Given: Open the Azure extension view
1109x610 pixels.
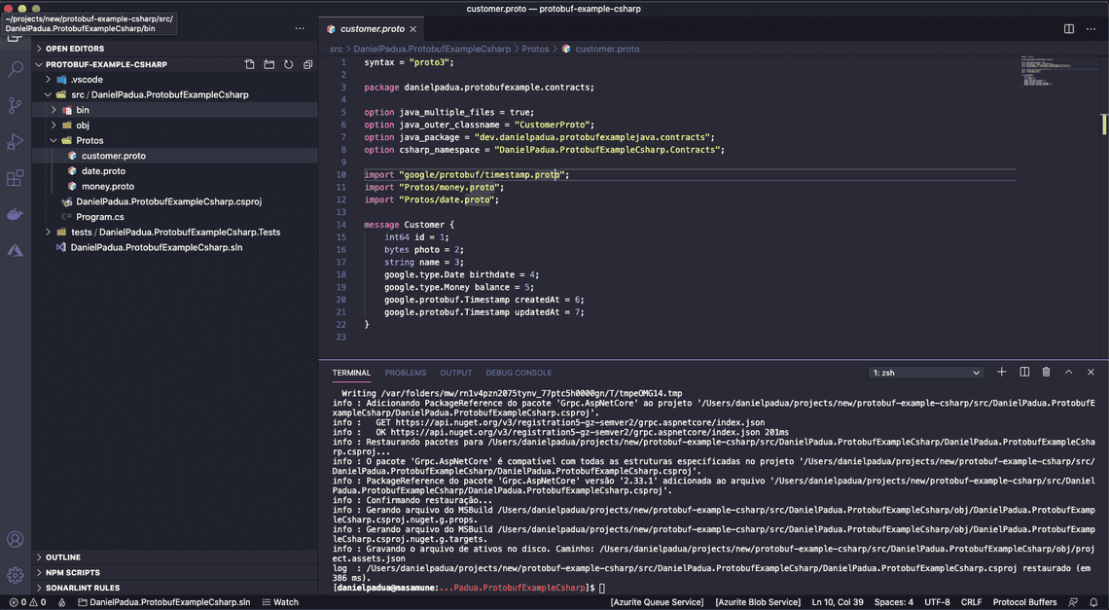Looking at the screenshot, I should (15, 250).
